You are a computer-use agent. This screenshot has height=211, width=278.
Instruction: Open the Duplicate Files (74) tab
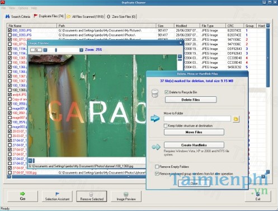[49, 16]
